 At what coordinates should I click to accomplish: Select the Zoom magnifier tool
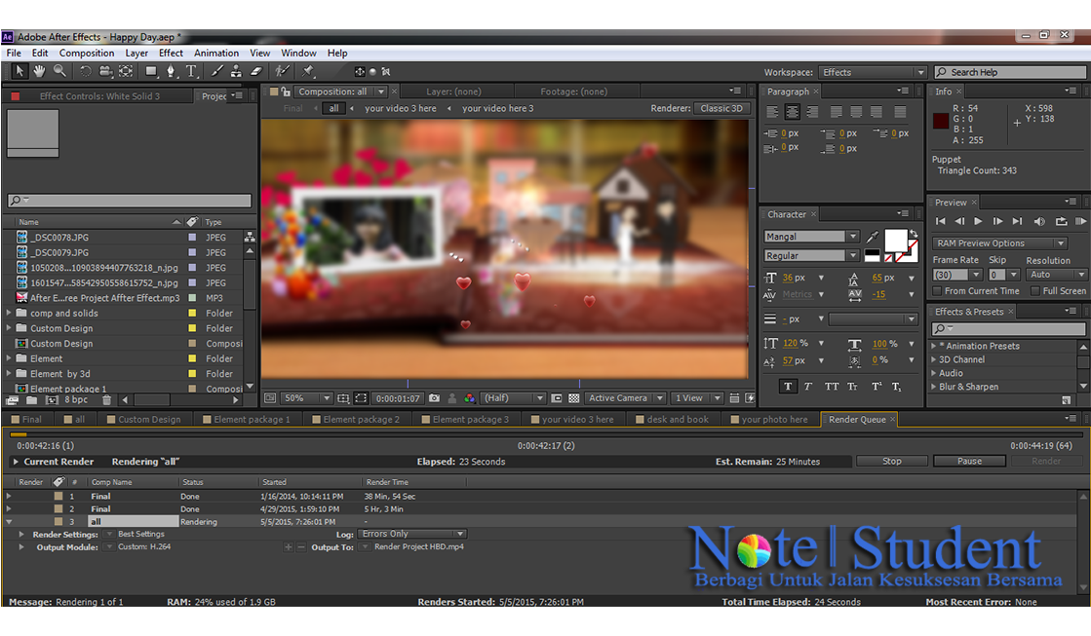(x=59, y=71)
